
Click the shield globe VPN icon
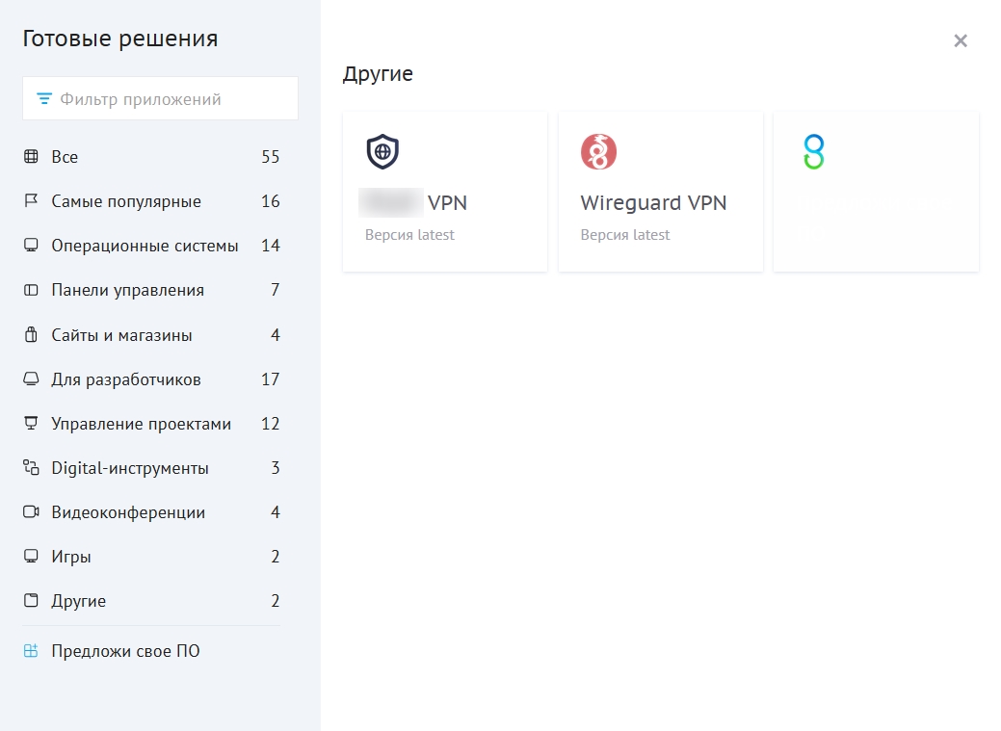tap(382, 152)
